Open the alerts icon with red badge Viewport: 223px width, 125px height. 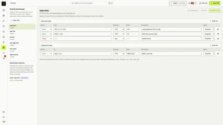(4, 58)
